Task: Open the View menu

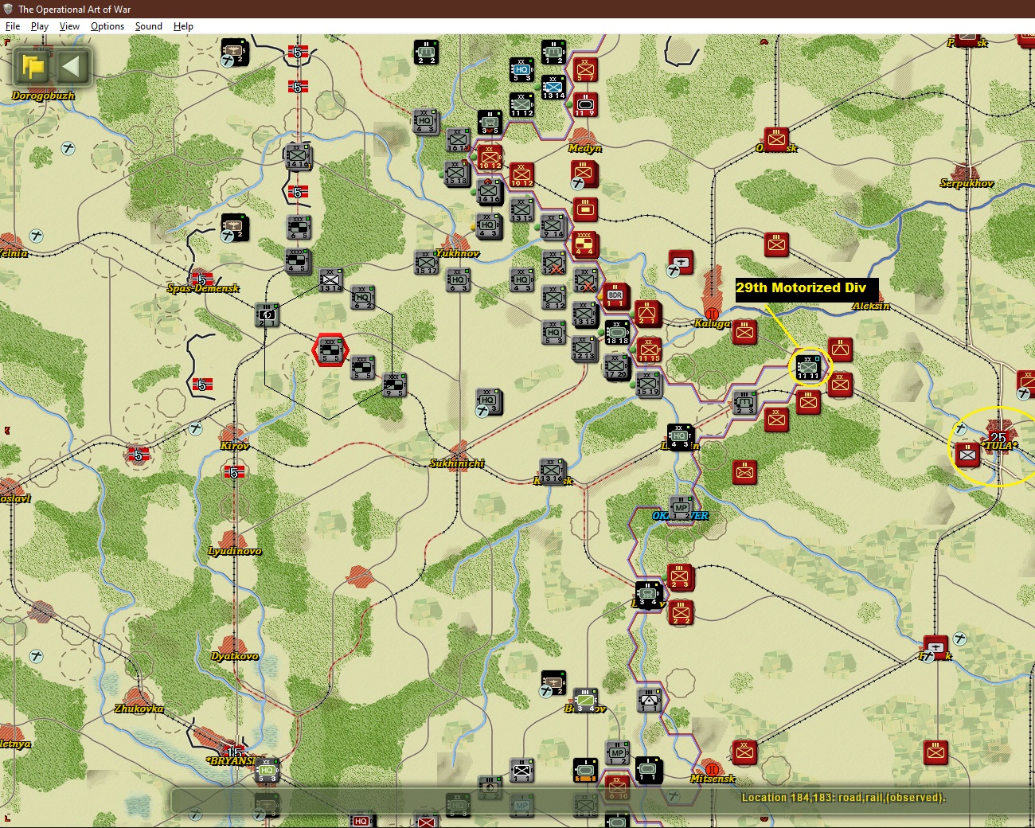Action: pos(69,26)
